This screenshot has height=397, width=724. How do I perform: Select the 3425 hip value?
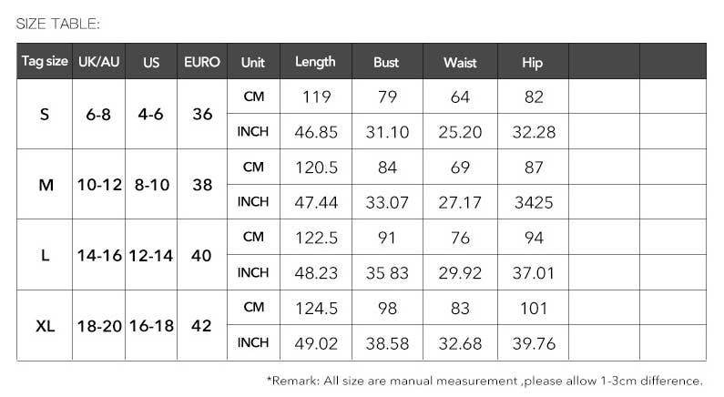[x=534, y=202]
